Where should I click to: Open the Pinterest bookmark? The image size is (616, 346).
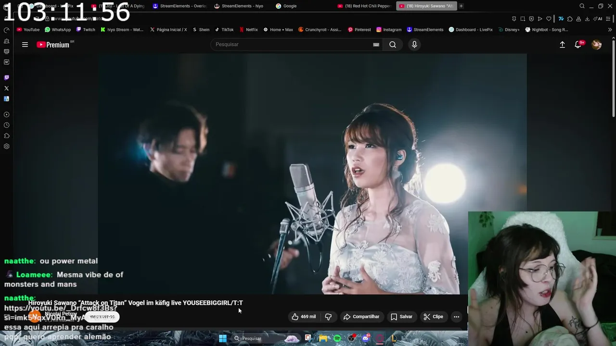(x=359, y=30)
